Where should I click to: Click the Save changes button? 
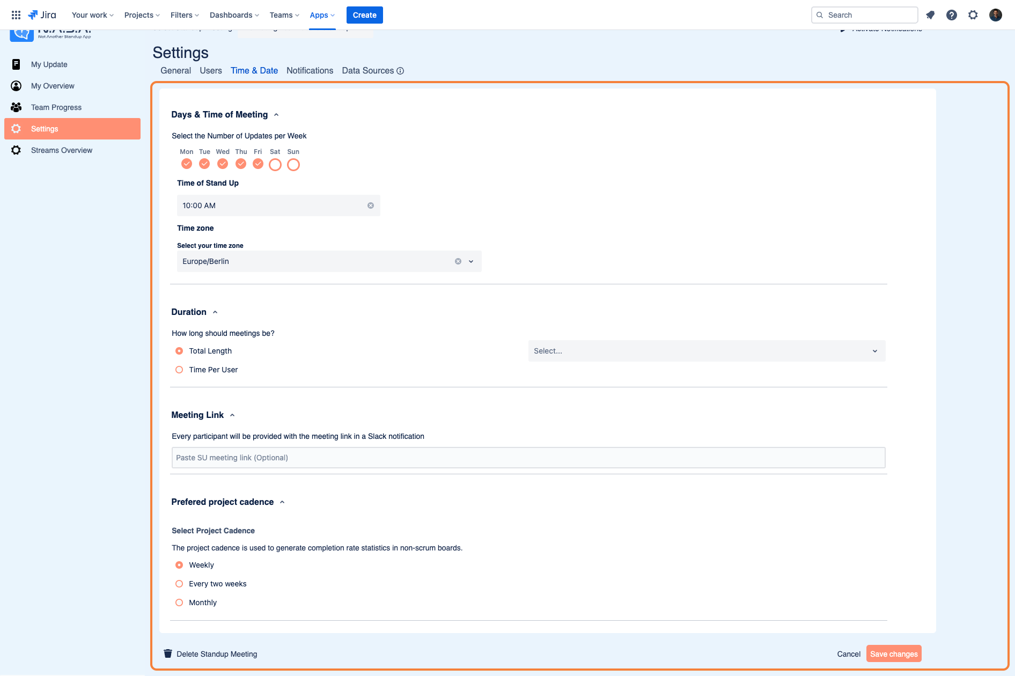894,653
